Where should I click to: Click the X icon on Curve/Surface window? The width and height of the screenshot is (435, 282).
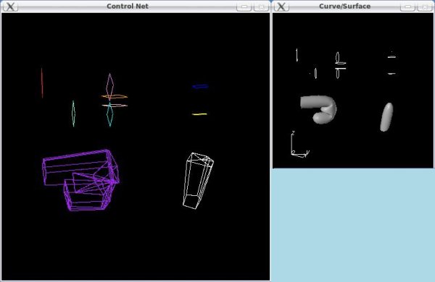pos(281,7)
